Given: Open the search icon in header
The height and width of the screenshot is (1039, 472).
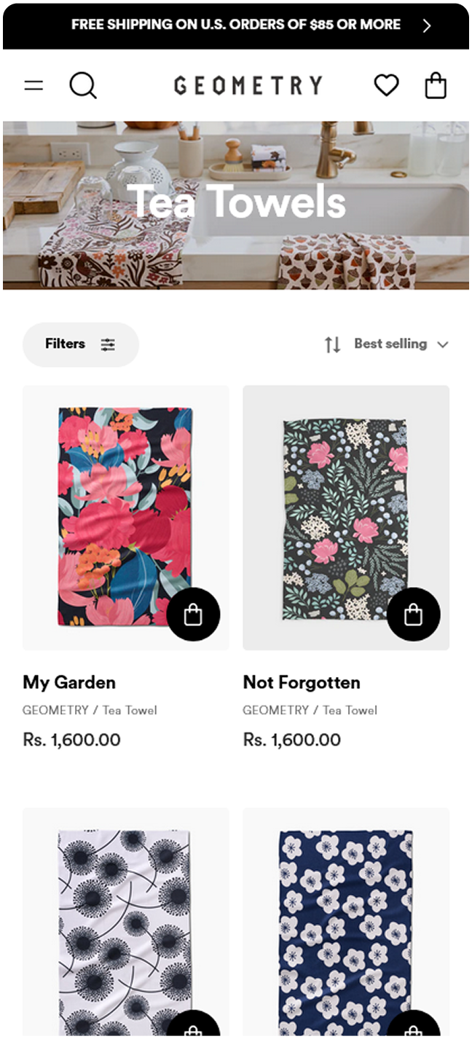Looking at the screenshot, I should click(x=83, y=86).
